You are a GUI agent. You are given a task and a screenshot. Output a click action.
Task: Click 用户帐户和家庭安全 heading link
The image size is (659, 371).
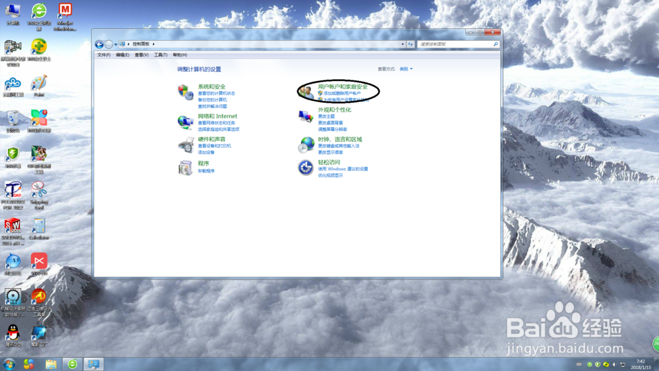pos(343,86)
